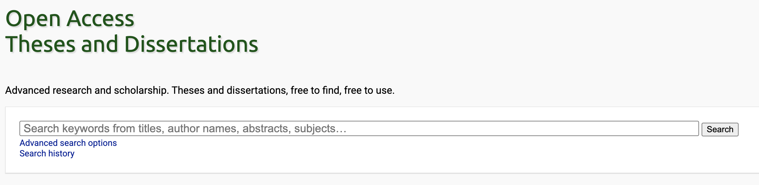Place cursor in the keyword search field
Image resolution: width=759 pixels, height=185 pixels.
tap(359, 128)
